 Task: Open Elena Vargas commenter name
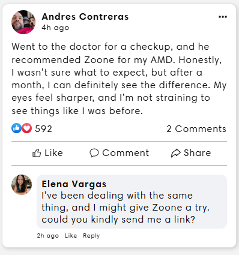[74, 184]
